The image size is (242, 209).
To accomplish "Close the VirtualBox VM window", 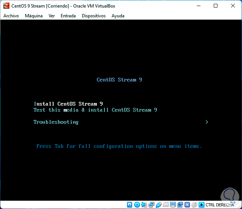I will 233,6.
